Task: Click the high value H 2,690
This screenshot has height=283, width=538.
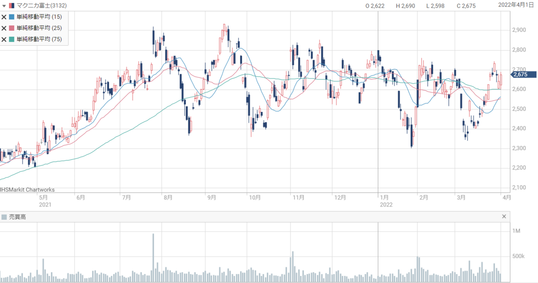Action: (x=405, y=6)
